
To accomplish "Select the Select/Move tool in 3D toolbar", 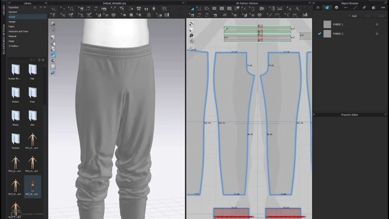I will pos(63,9).
